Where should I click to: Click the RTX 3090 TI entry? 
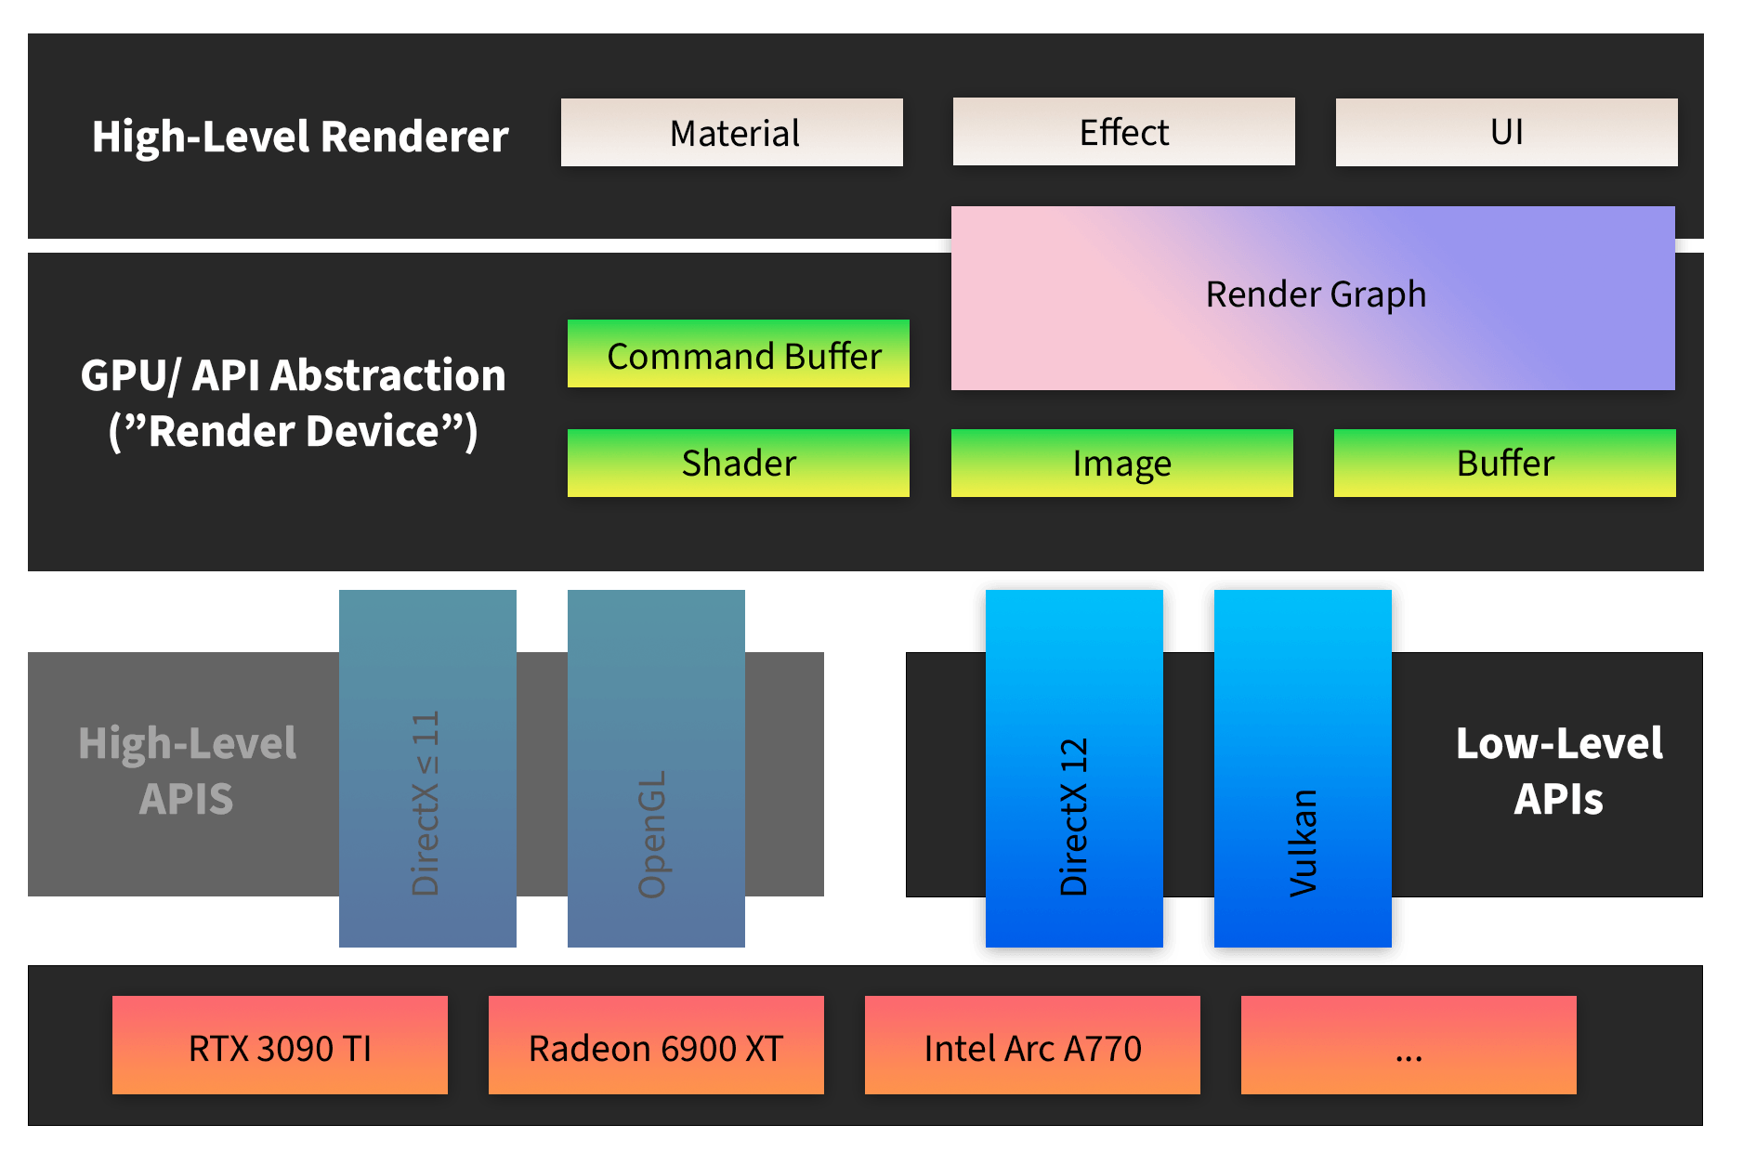click(x=279, y=1045)
